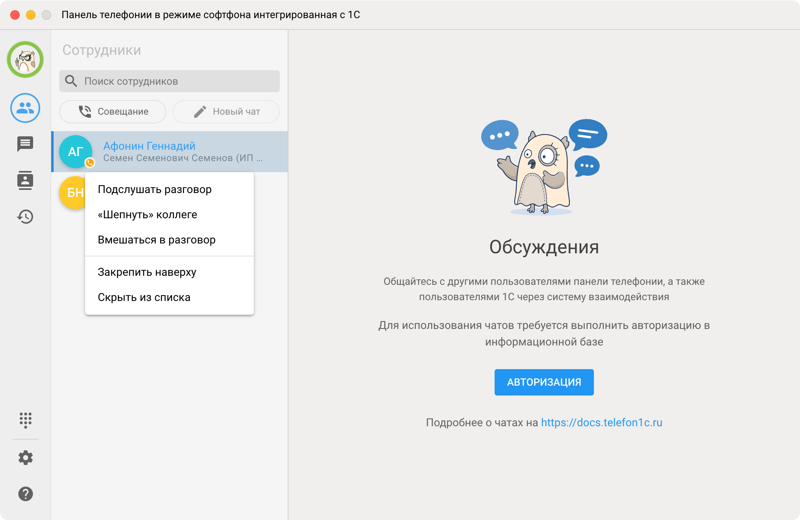Create a chat with Новый чат button
This screenshot has width=800, height=520.
(226, 111)
